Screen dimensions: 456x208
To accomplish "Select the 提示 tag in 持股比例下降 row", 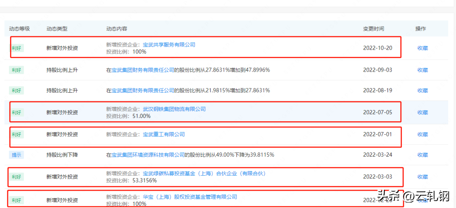I will coord(16,155).
